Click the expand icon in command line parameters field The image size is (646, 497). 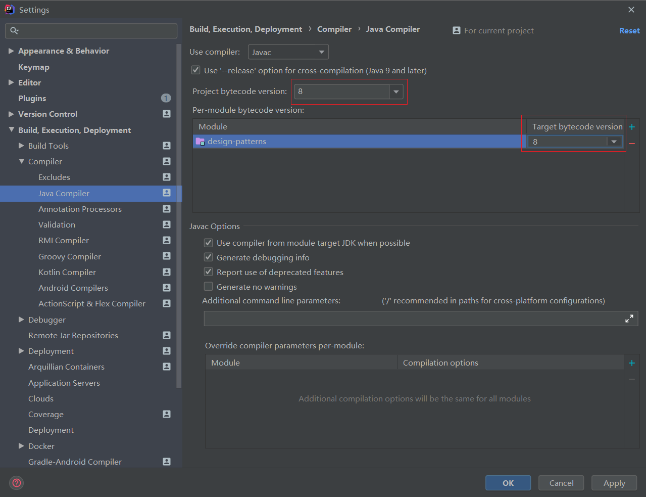tap(629, 319)
